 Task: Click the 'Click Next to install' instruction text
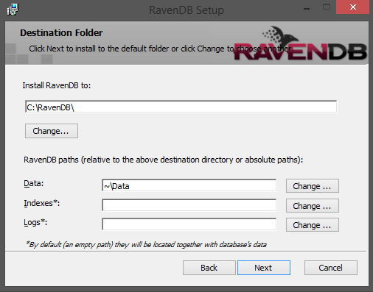pos(161,49)
